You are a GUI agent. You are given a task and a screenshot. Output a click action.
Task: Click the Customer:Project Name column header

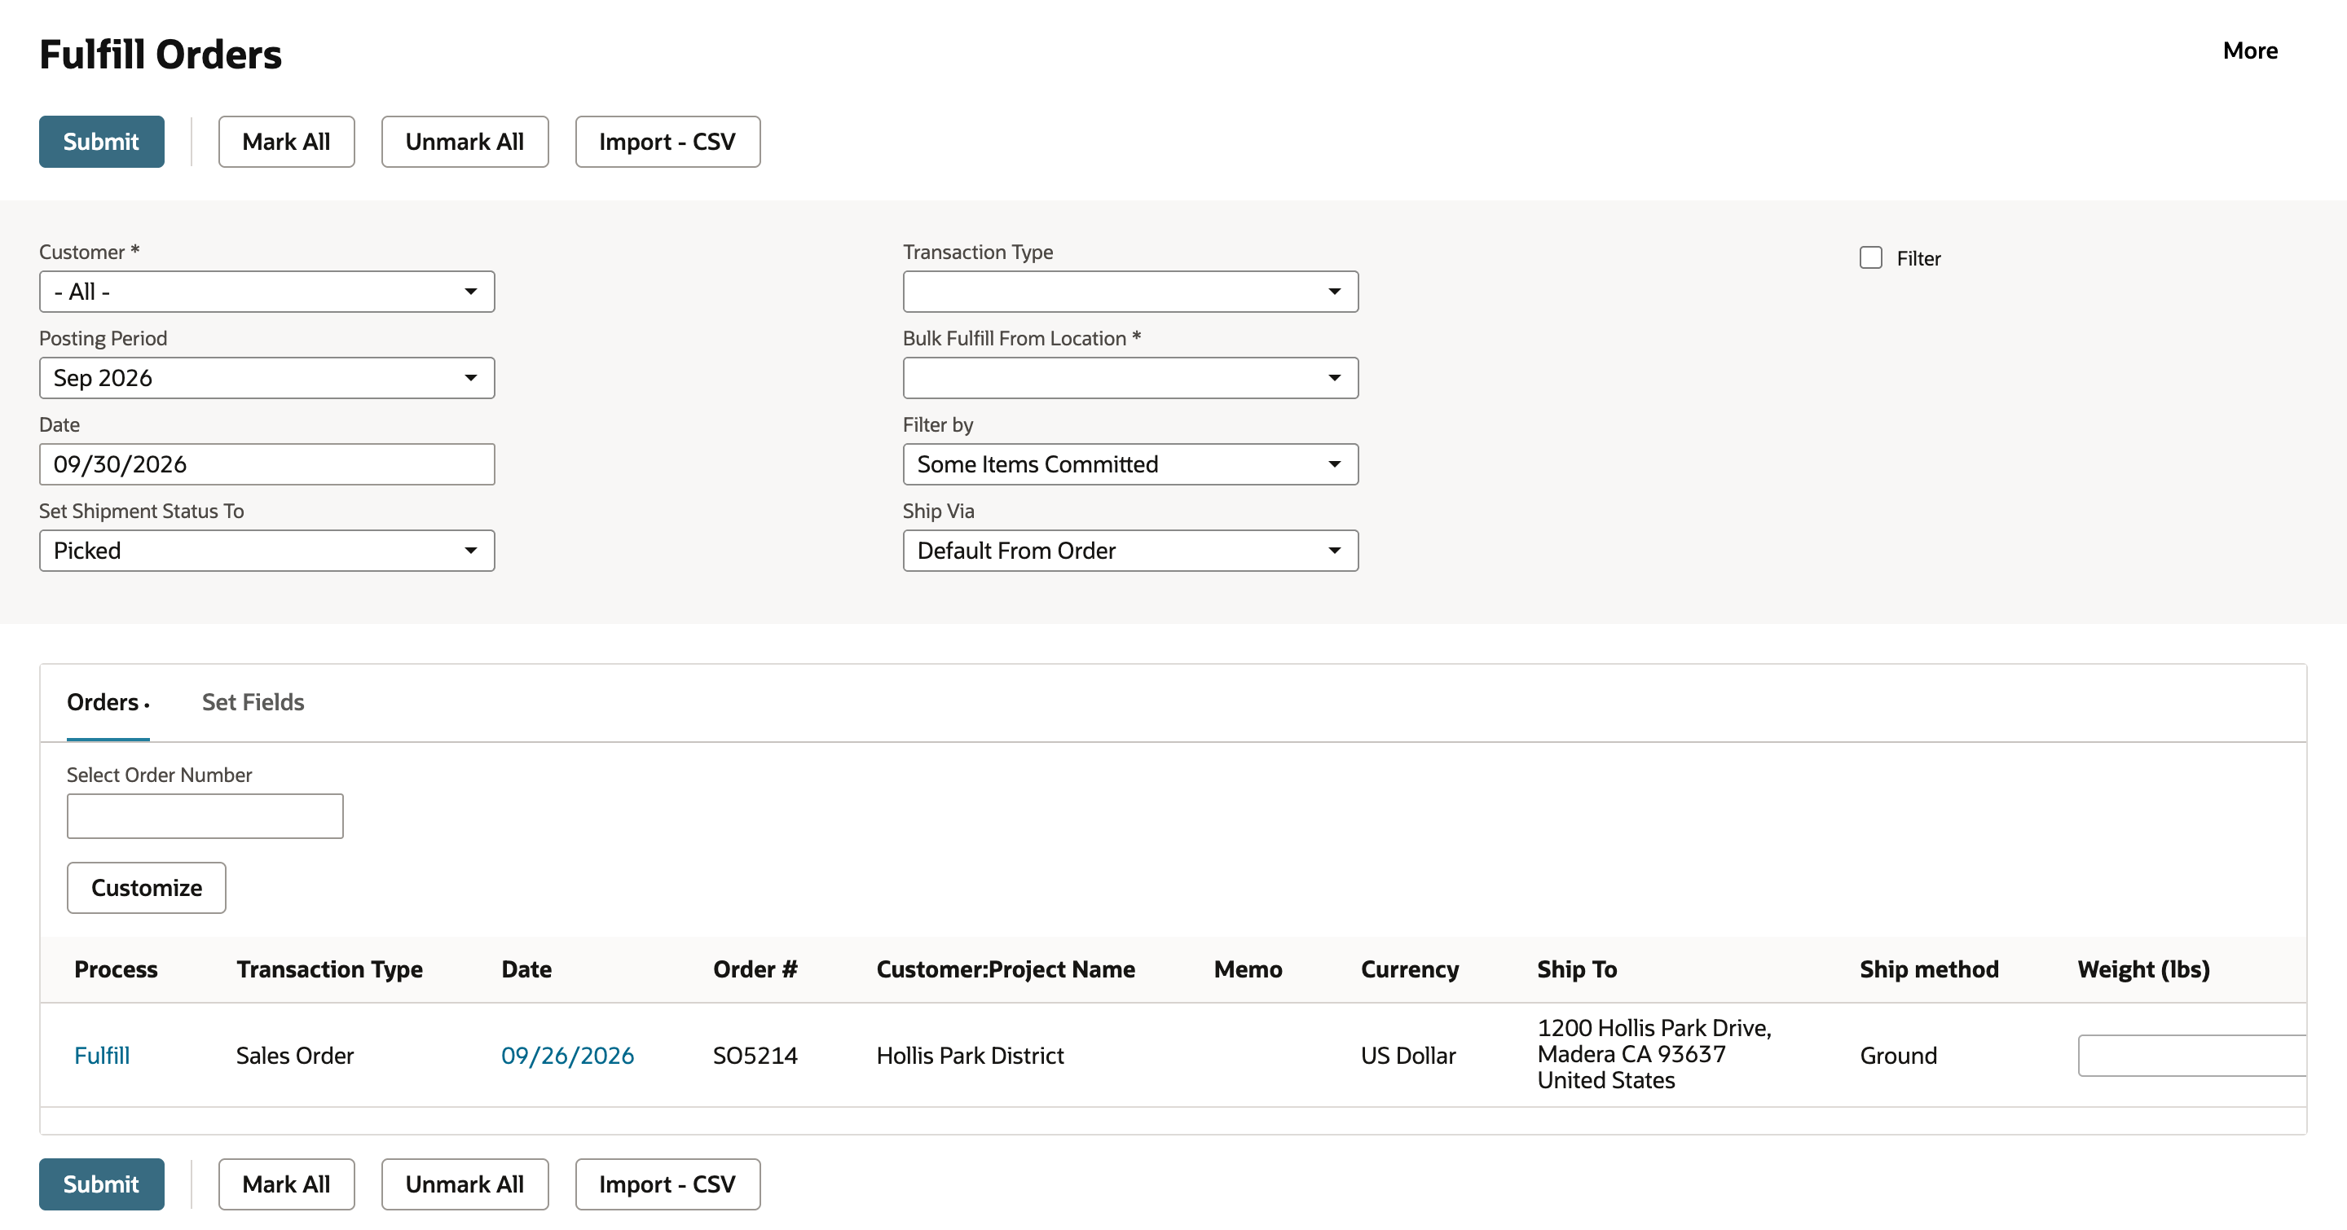[1006, 969]
